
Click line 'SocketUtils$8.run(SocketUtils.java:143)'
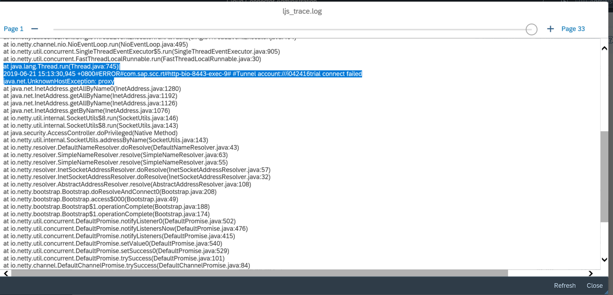click(x=91, y=126)
